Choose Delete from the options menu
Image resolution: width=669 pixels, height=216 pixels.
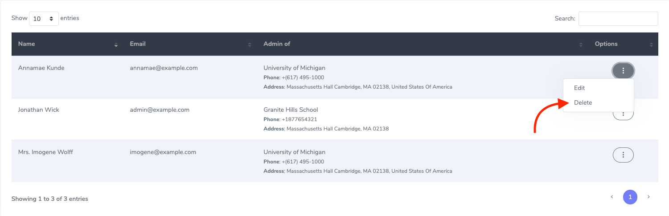[583, 103]
